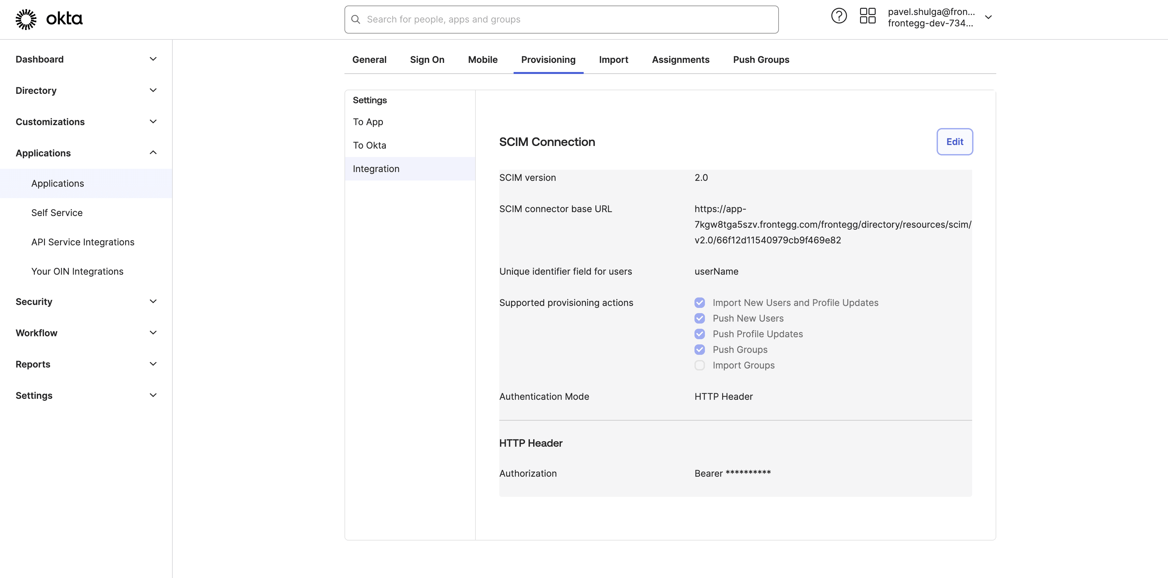Expand the Settings sidebar section
This screenshot has width=1168, height=578.
click(x=86, y=395)
